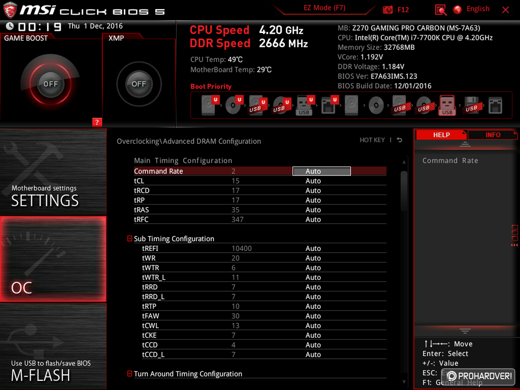
Task: Collapse Turn Around Timing Configuration section
Action: click(x=130, y=374)
